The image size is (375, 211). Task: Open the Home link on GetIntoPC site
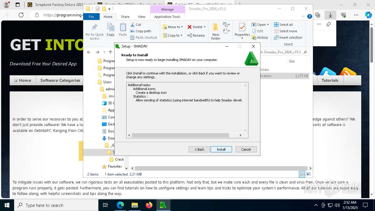[x=23, y=80]
